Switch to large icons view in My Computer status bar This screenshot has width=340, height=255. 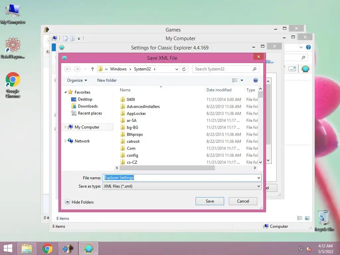point(307,218)
